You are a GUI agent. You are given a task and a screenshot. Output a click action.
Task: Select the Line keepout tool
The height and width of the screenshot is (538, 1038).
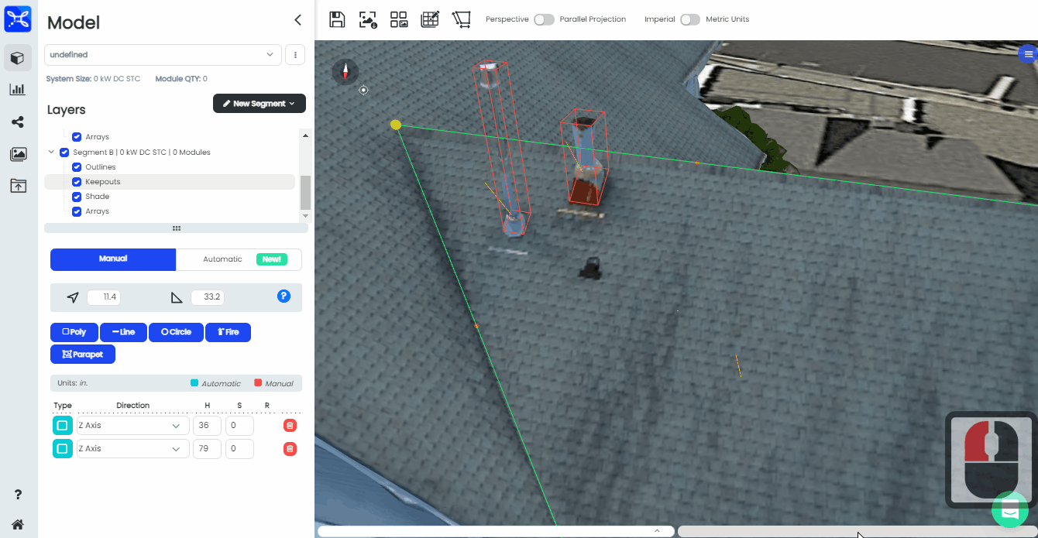tap(123, 332)
